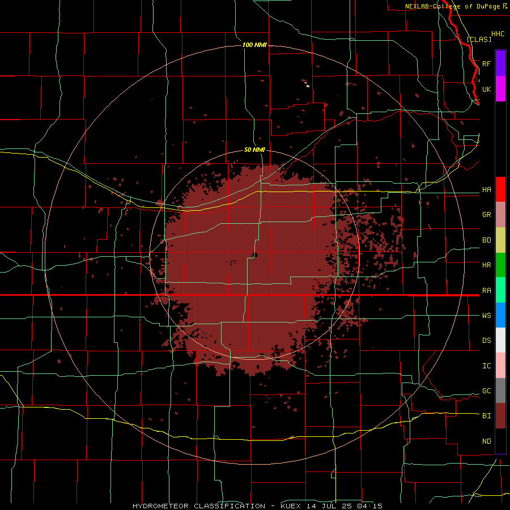Select the red HA legend color block
510x510 pixels.
coord(500,189)
